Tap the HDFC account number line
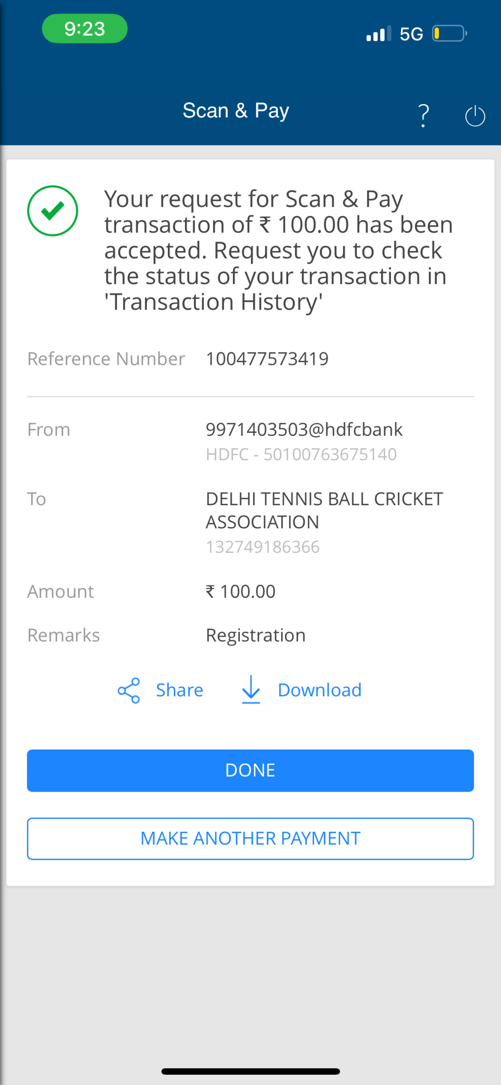 pos(301,454)
